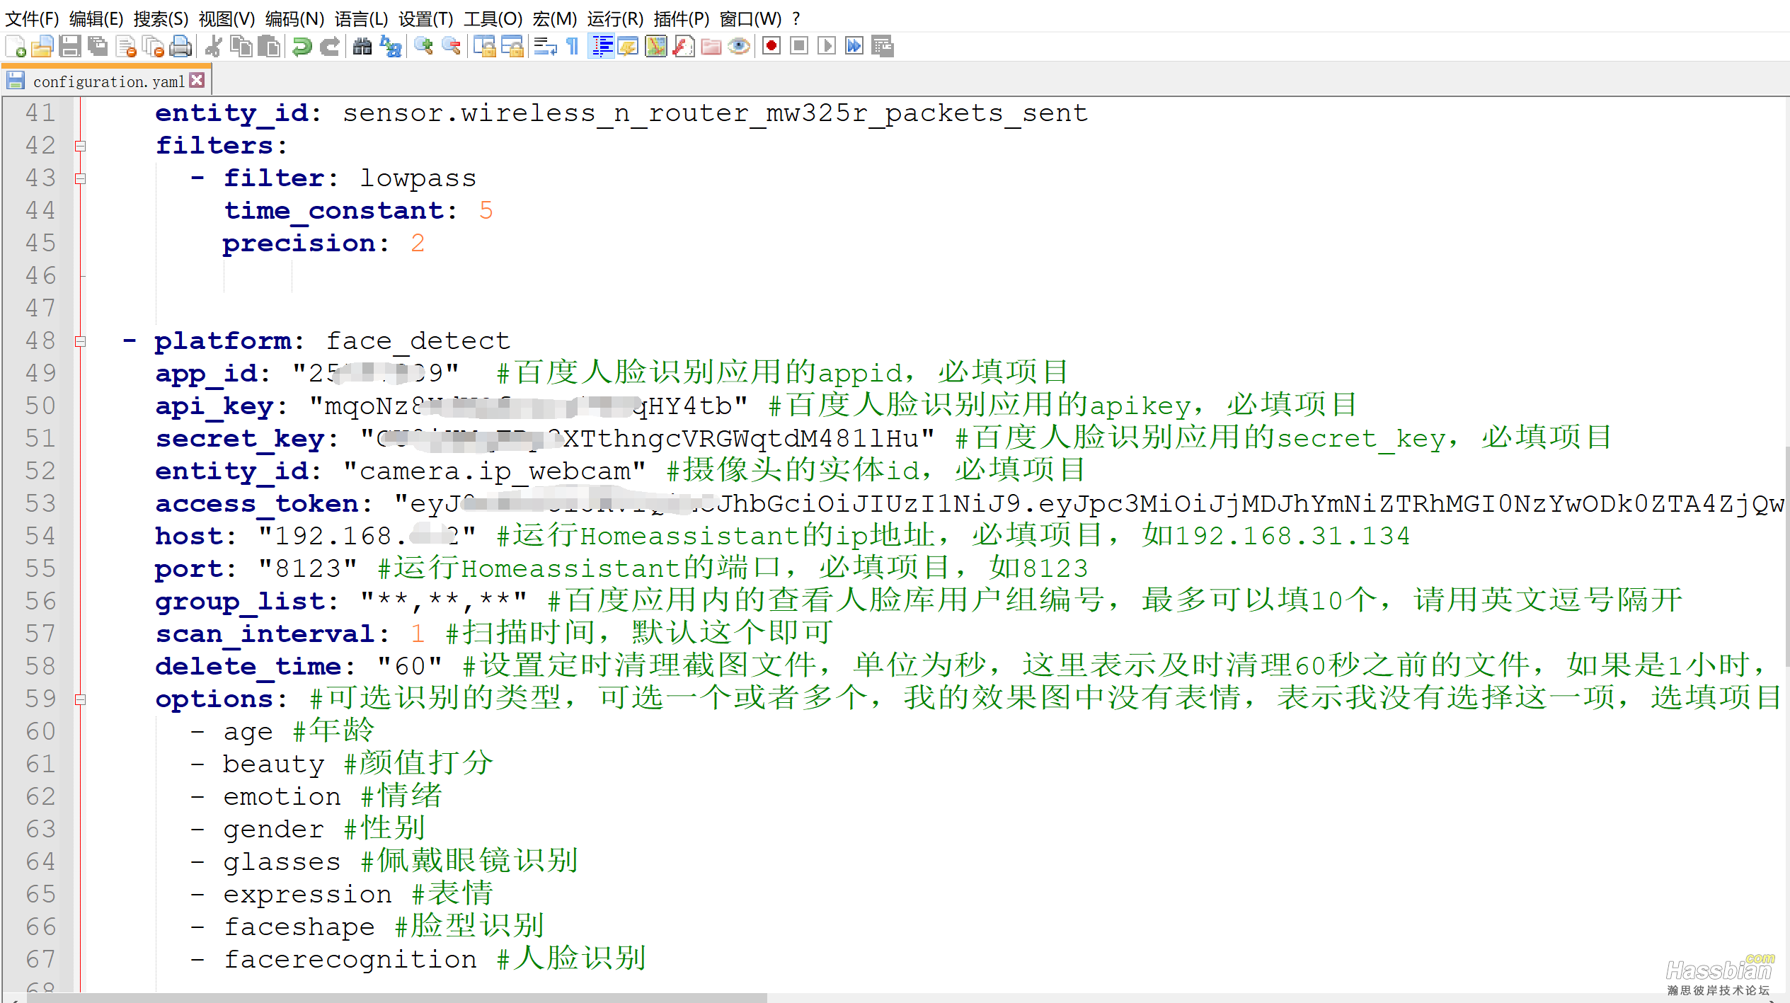Open the 运行(R) menu
1790x1003 pixels.
coord(615,18)
